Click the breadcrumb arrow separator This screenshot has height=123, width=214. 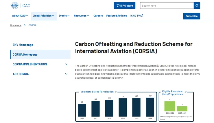point(25,25)
